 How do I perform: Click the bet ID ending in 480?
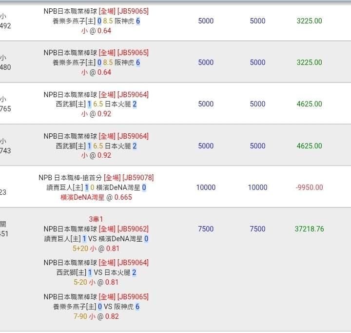[5, 67]
